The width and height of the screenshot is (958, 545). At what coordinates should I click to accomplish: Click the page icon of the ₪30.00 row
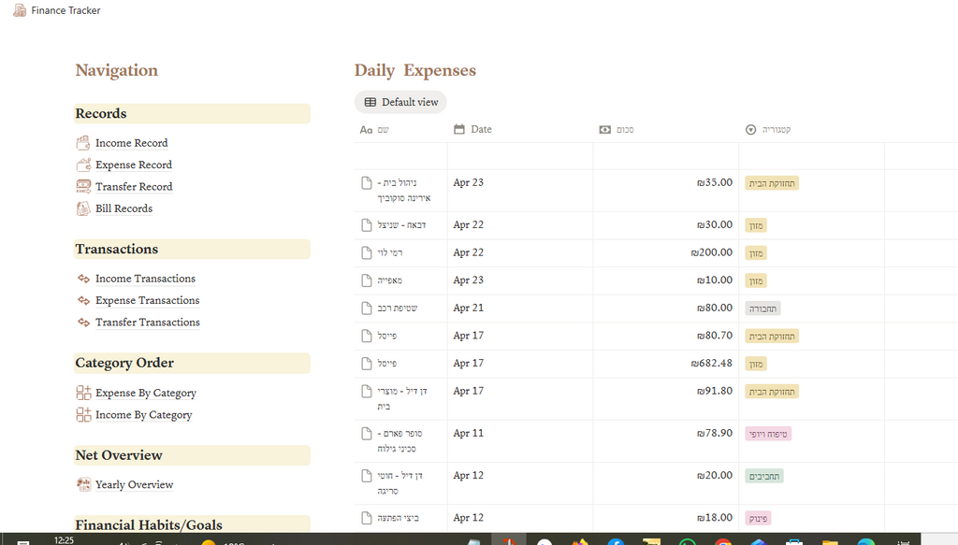[367, 225]
